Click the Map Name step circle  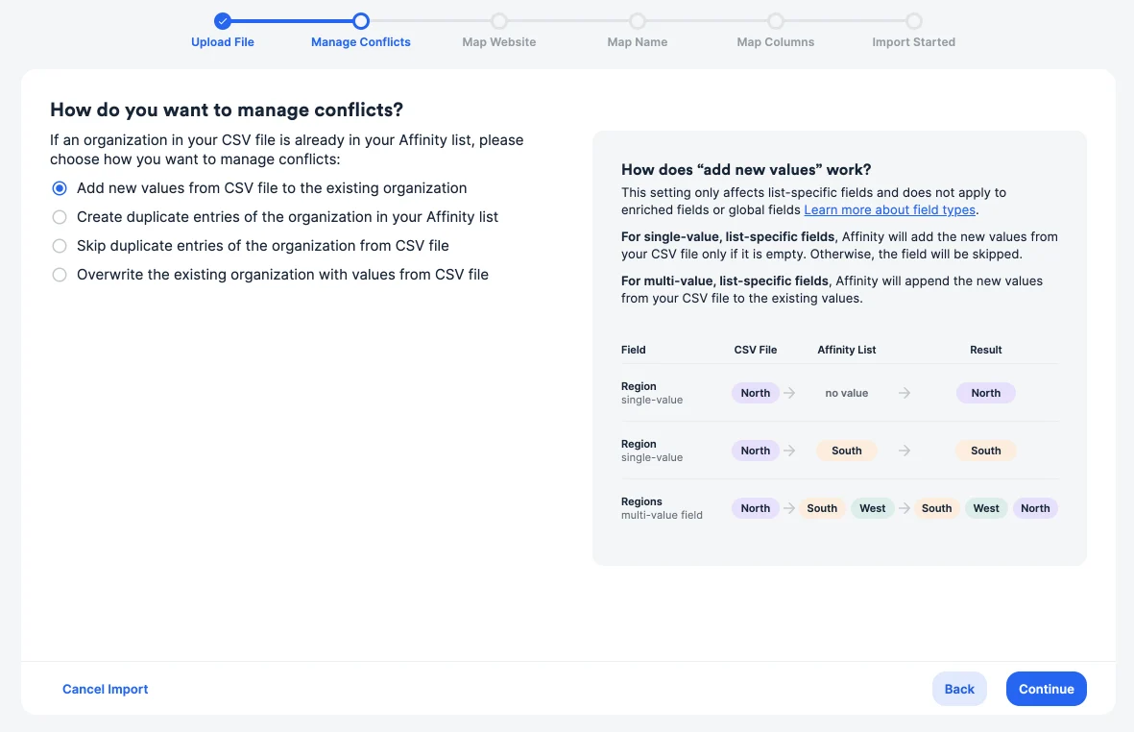coord(638,21)
